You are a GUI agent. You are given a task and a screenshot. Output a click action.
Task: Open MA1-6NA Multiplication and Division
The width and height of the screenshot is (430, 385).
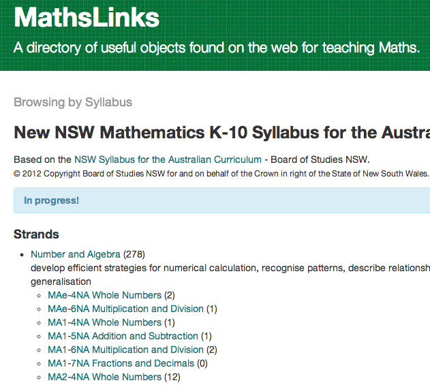click(125, 350)
